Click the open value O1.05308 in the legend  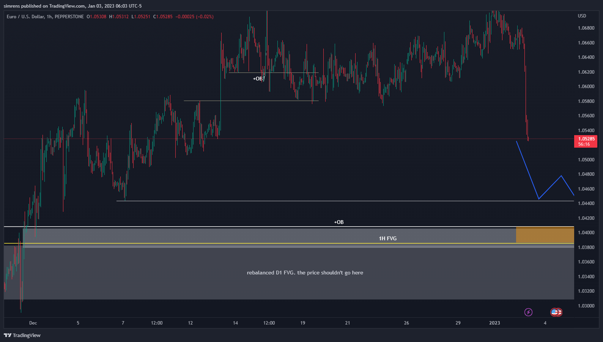click(x=96, y=17)
